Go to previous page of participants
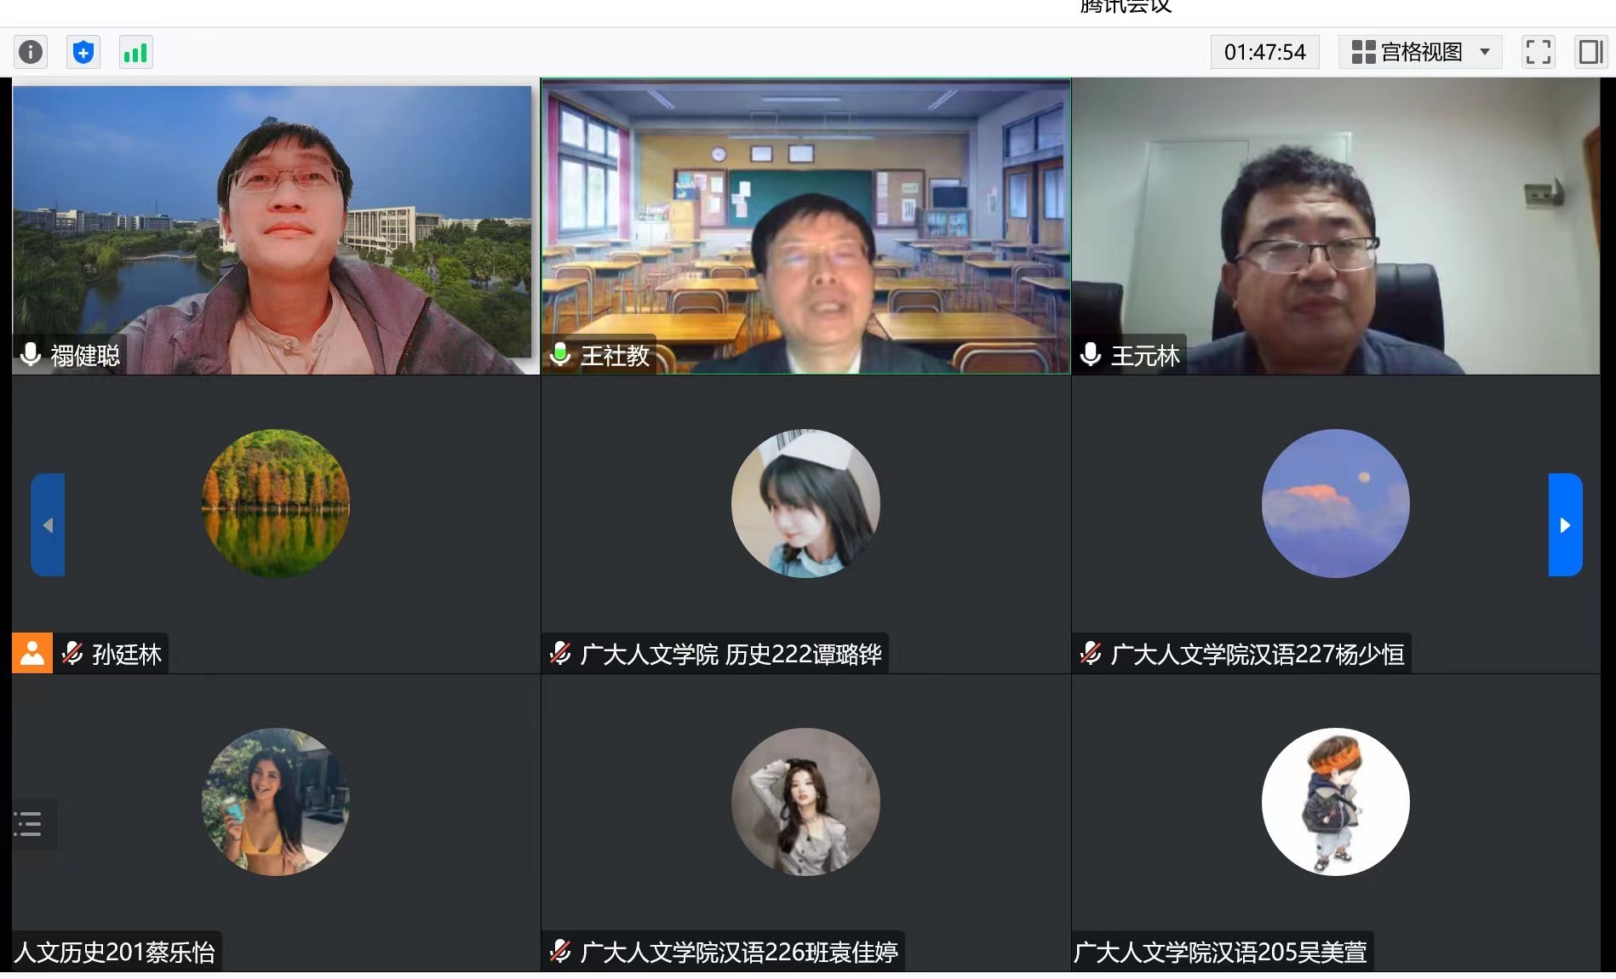This screenshot has width=1616, height=979. pyautogui.click(x=48, y=525)
